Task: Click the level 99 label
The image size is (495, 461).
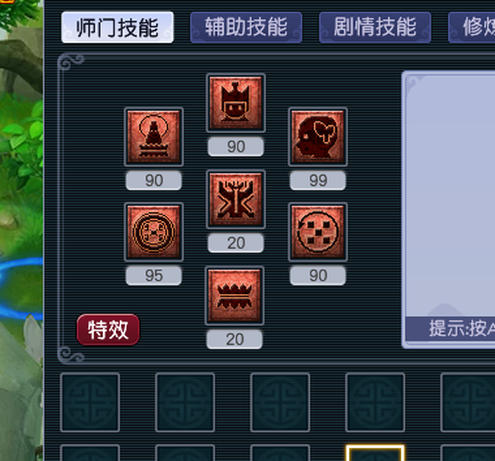Action: (318, 181)
